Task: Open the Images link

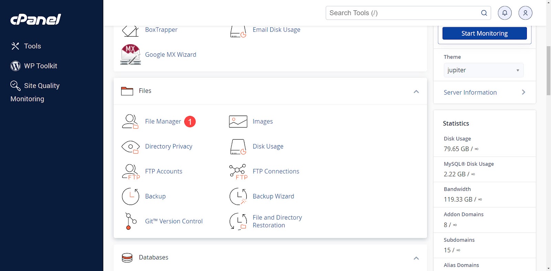Action: pyautogui.click(x=263, y=121)
